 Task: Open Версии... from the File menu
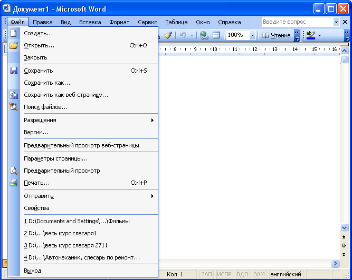pyautogui.click(x=83, y=132)
